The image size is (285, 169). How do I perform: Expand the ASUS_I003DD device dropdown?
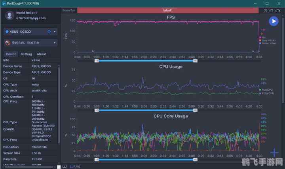point(55,32)
